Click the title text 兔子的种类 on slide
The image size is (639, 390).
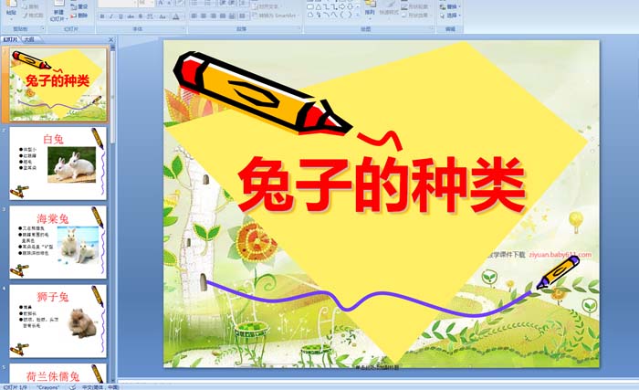coord(382,184)
